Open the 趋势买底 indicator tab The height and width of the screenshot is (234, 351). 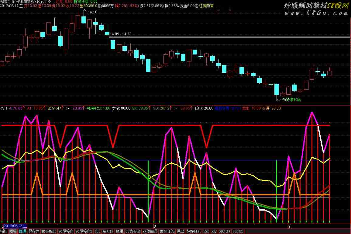(133, 231)
